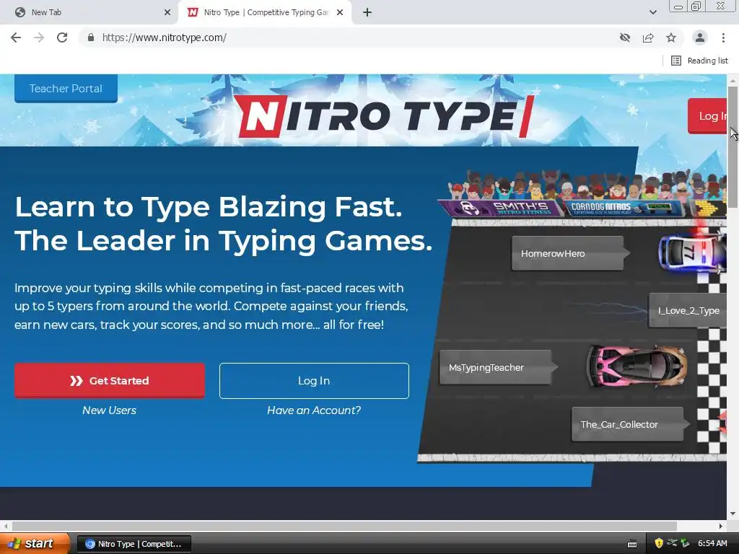Click the scroll up arrow of page

(733, 80)
